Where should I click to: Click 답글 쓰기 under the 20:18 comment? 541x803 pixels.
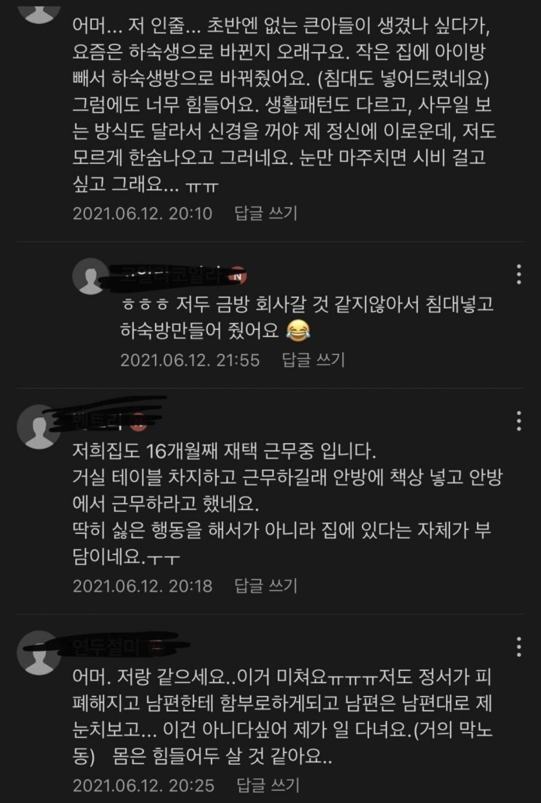(x=266, y=585)
